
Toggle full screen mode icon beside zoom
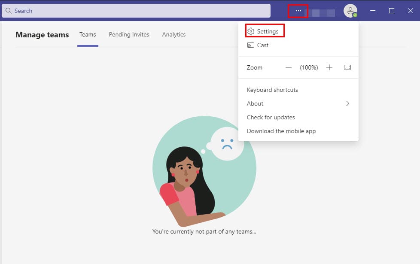point(347,67)
